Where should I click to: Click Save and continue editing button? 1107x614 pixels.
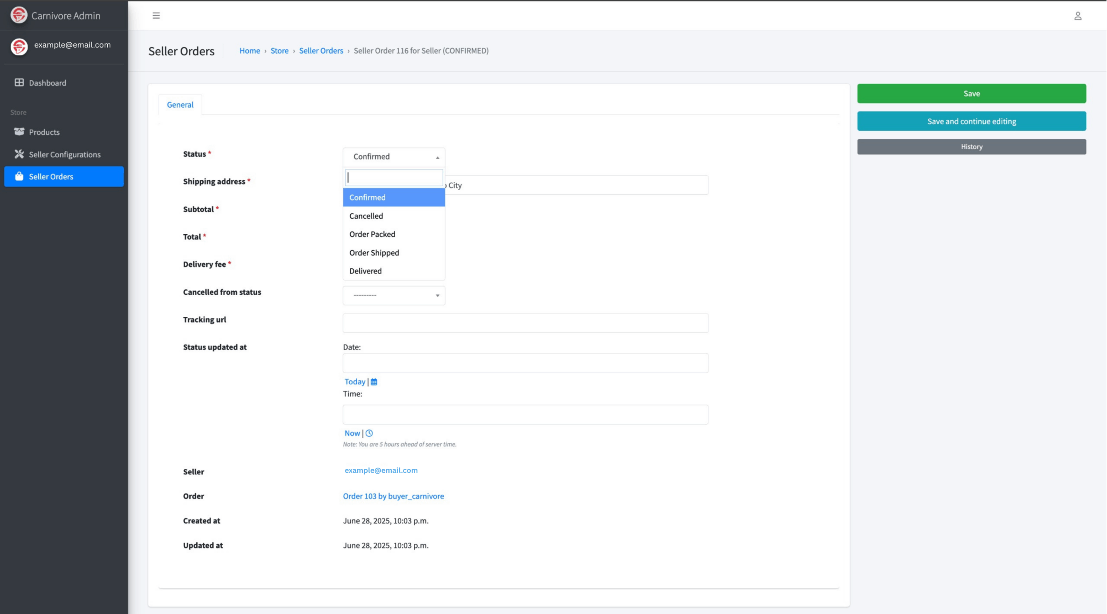point(972,121)
